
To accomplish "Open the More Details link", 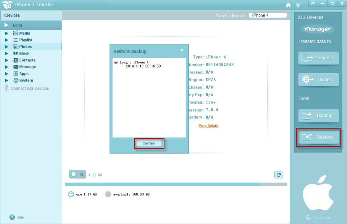I will (x=208, y=126).
